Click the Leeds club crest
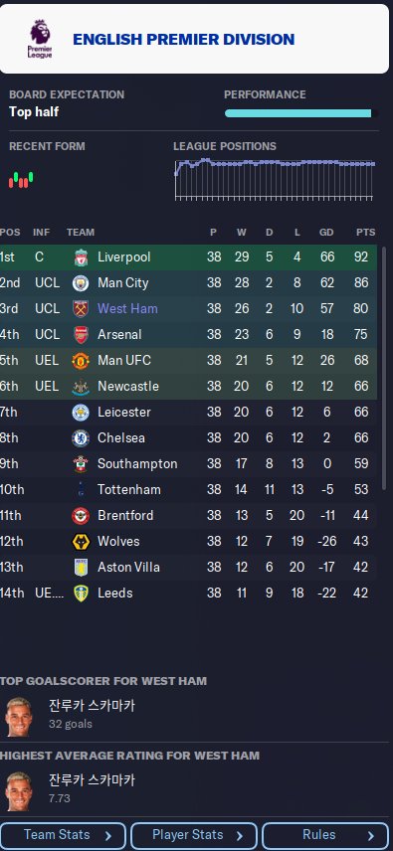The image size is (393, 851). click(81, 594)
